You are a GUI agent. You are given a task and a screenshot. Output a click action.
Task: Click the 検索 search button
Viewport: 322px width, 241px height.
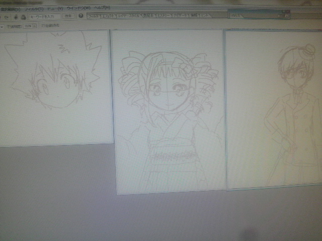[x=68, y=16]
